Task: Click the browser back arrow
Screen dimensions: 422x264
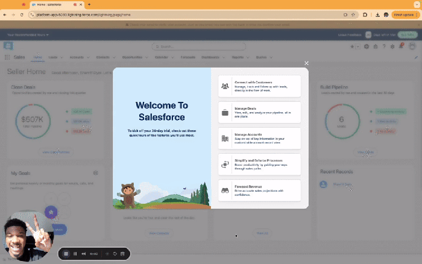Action: [6, 14]
